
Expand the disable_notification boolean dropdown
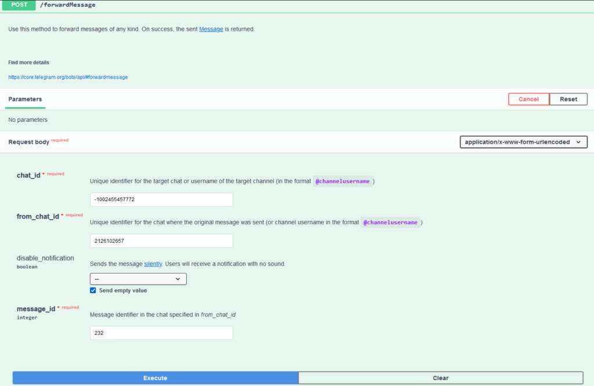click(138, 279)
